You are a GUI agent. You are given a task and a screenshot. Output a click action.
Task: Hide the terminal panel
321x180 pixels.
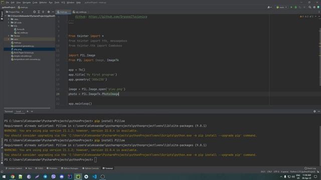(x=319, y=111)
